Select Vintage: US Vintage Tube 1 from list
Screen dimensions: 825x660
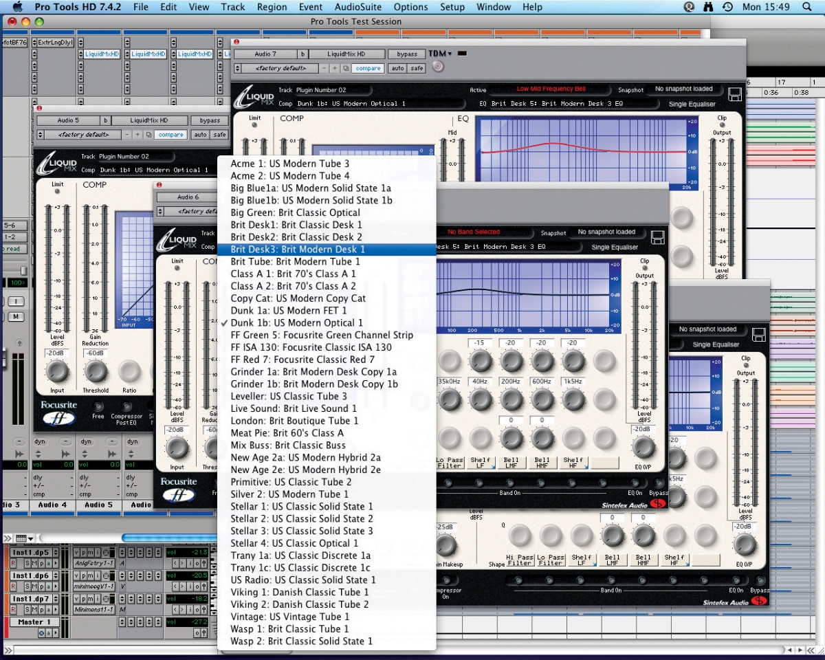[x=327, y=617]
